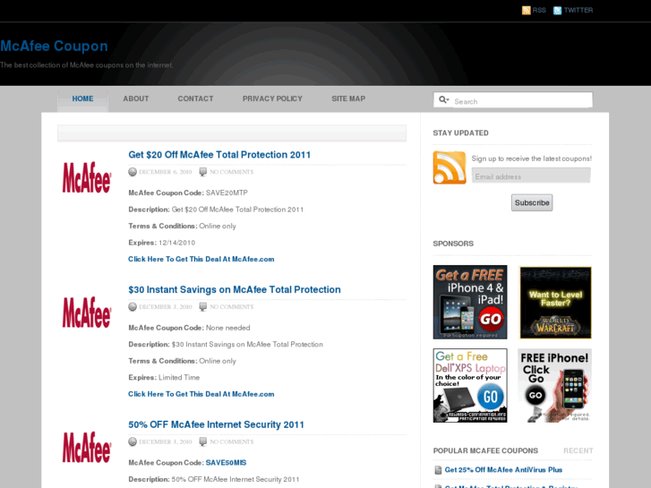
Task: Open NO COMMENTS link under $20 Off post
Action: (231, 172)
